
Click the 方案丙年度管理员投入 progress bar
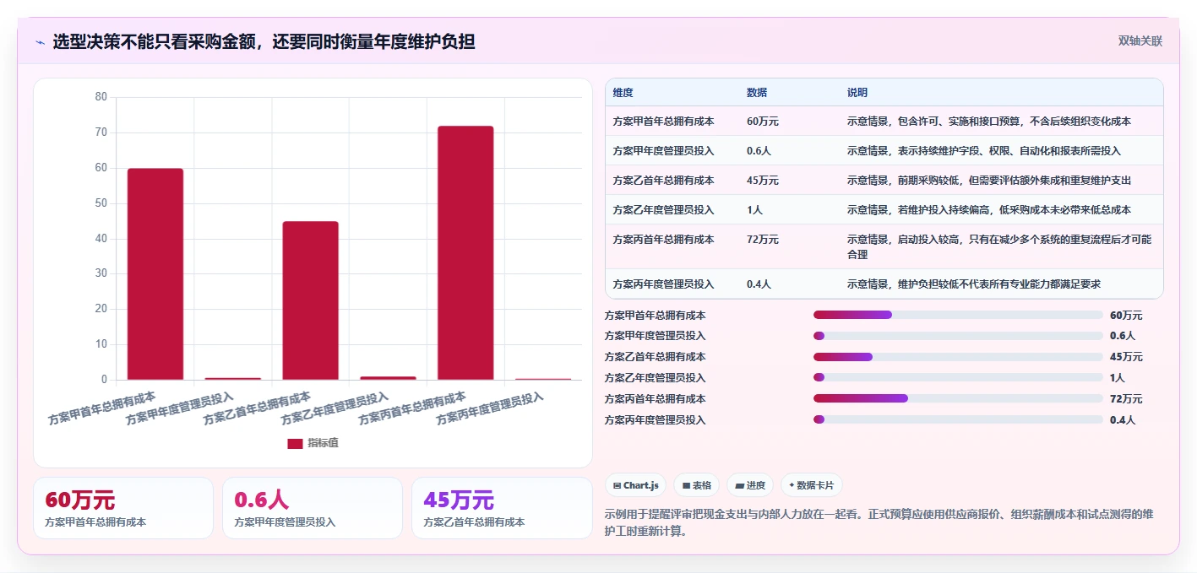click(x=958, y=419)
